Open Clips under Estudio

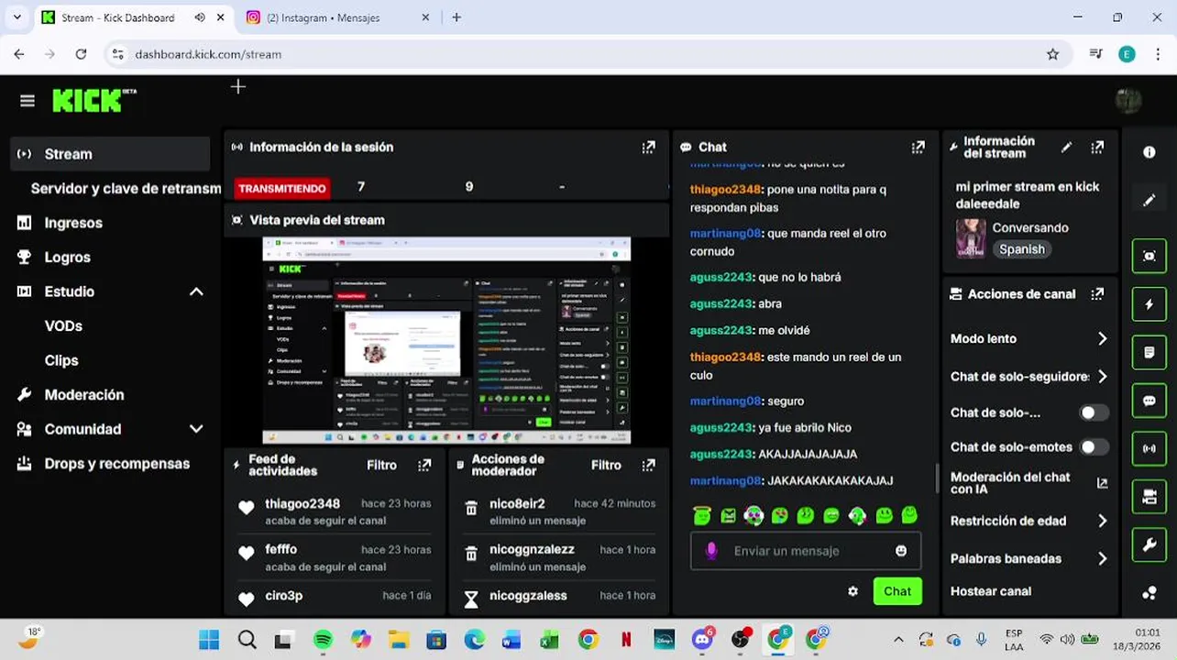(x=61, y=360)
